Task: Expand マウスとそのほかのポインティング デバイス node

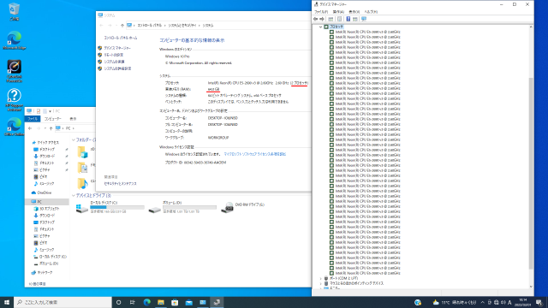Action: click(320, 283)
